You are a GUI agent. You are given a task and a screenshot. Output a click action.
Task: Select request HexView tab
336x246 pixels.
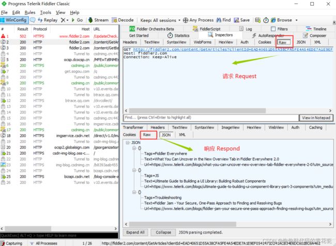(226, 42)
